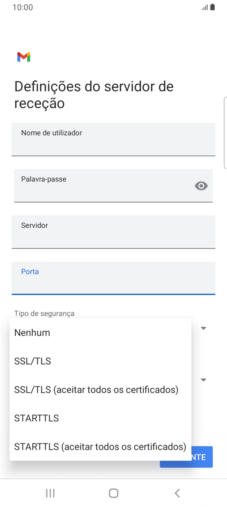The image size is (227, 507).
Task: Focus the Nome de utilizador field
Action: pyautogui.click(x=113, y=139)
